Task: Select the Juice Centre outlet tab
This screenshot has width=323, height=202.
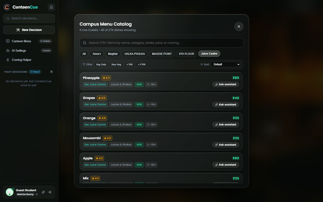Action: [209, 54]
